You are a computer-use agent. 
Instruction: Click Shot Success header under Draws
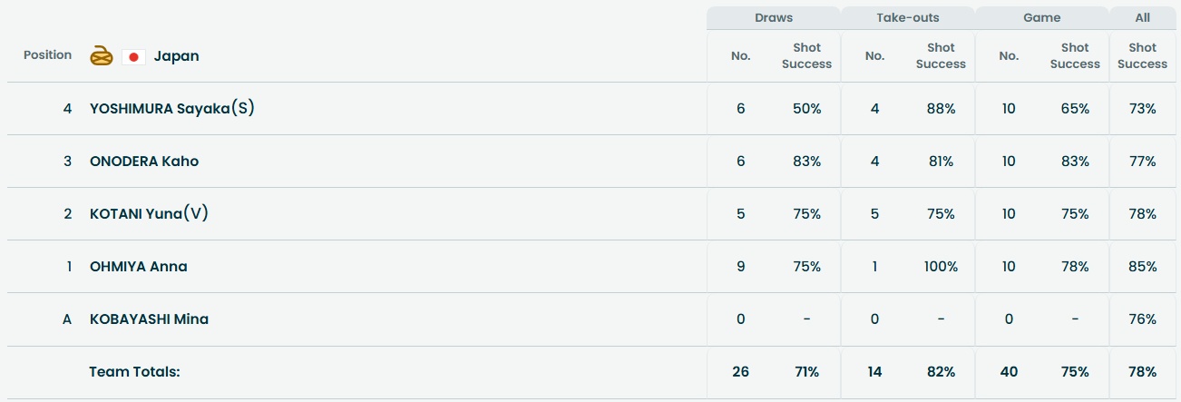coord(806,55)
